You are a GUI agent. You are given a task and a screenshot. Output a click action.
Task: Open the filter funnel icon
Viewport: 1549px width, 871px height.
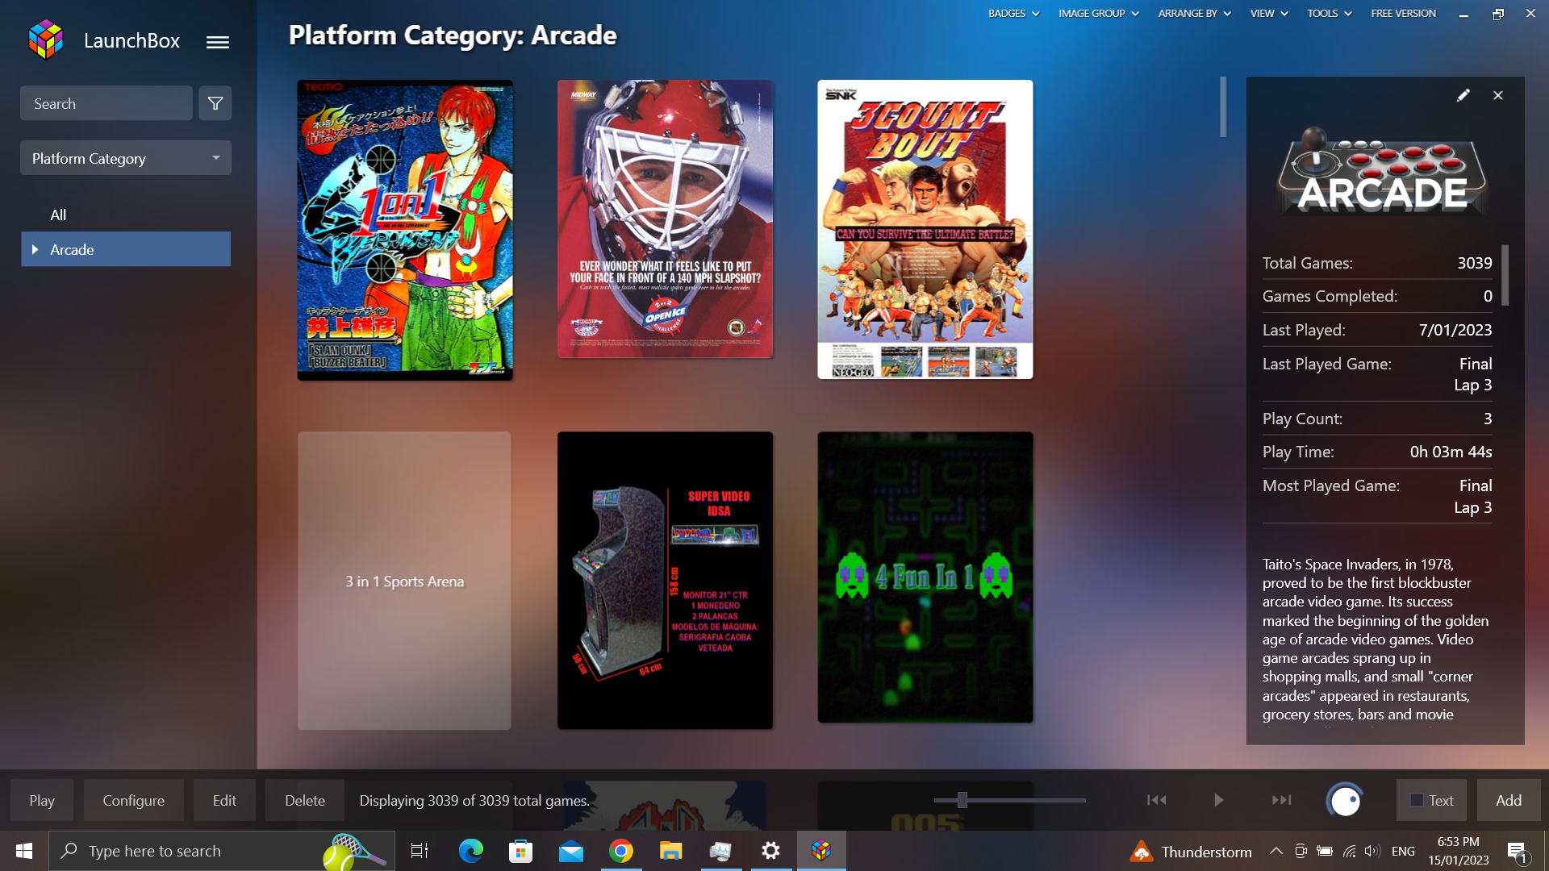(215, 103)
